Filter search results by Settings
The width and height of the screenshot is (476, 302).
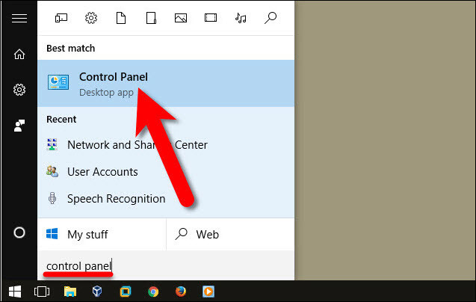pos(91,18)
